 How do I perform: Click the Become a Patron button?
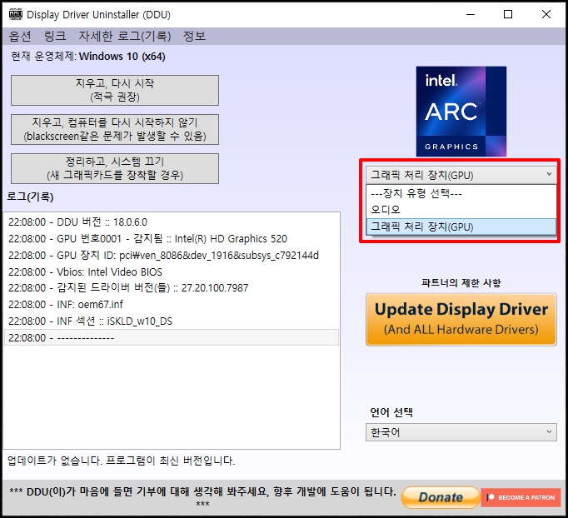[521, 497]
